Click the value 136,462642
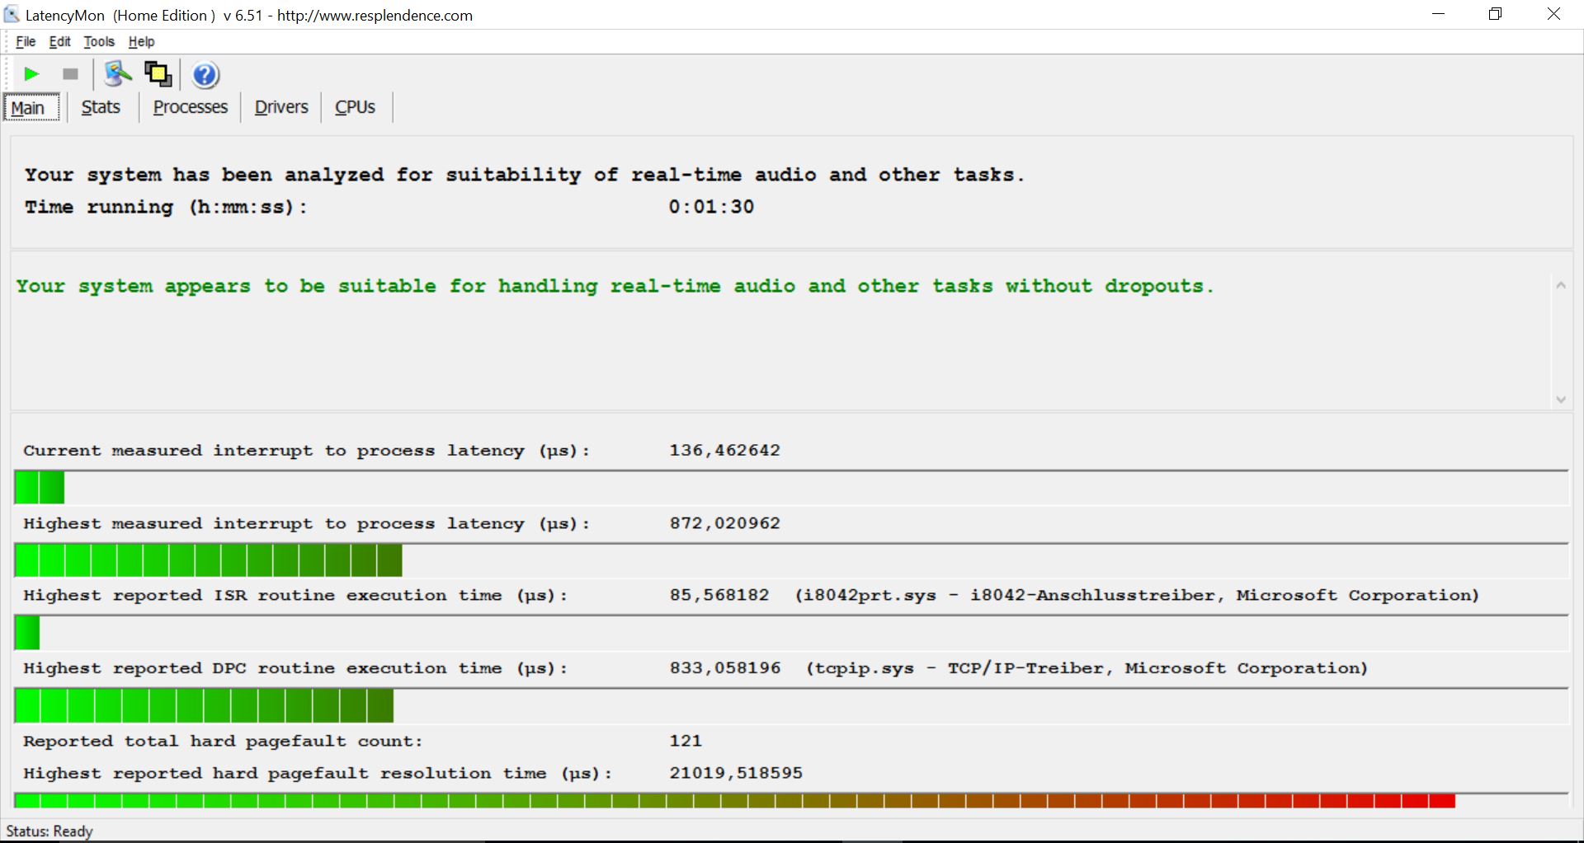 point(724,451)
